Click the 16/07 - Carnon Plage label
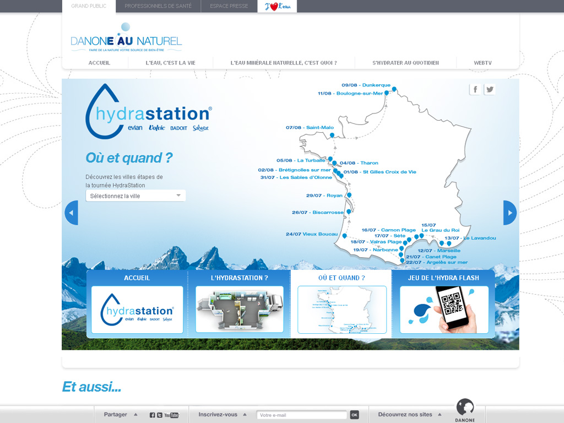 pos(388,230)
